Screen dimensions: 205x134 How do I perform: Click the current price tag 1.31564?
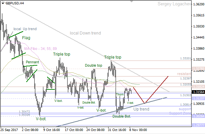coord(198,92)
